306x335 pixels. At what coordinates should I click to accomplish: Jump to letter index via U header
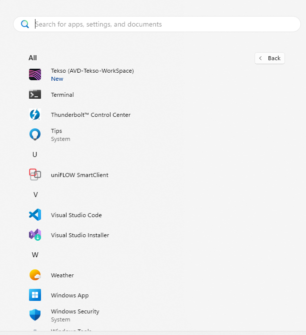(x=34, y=154)
